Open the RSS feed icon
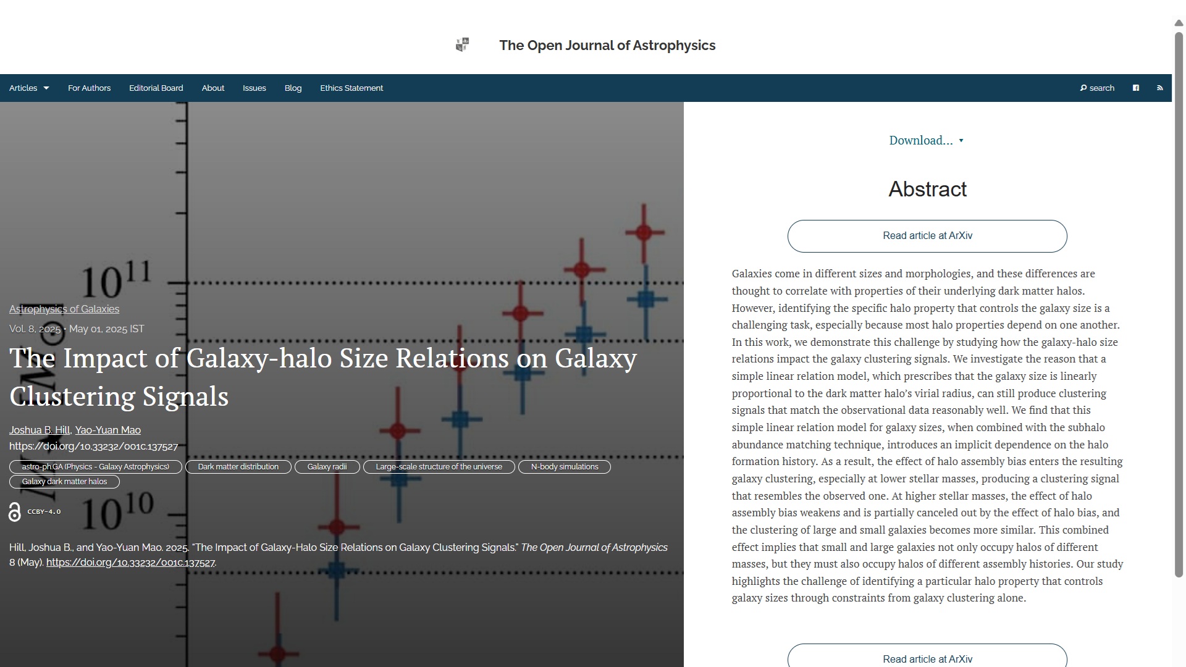This screenshot has width=1186, height=667. 1159,88
